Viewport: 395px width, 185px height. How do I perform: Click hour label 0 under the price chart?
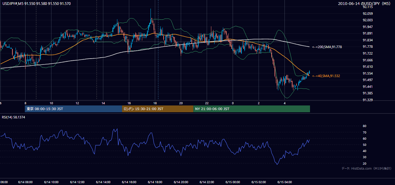pyautogui.click(x=233, y=103)
